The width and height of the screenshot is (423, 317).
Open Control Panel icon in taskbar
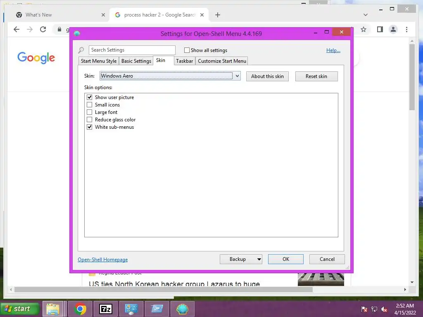tap(131, 309)
